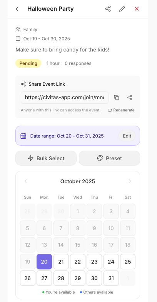
Task: Go to the previous month
Action: (x=26, y=181)
